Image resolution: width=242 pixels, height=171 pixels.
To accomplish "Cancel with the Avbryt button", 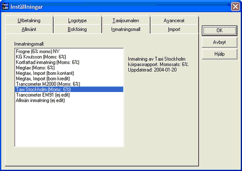I will 219,42.
